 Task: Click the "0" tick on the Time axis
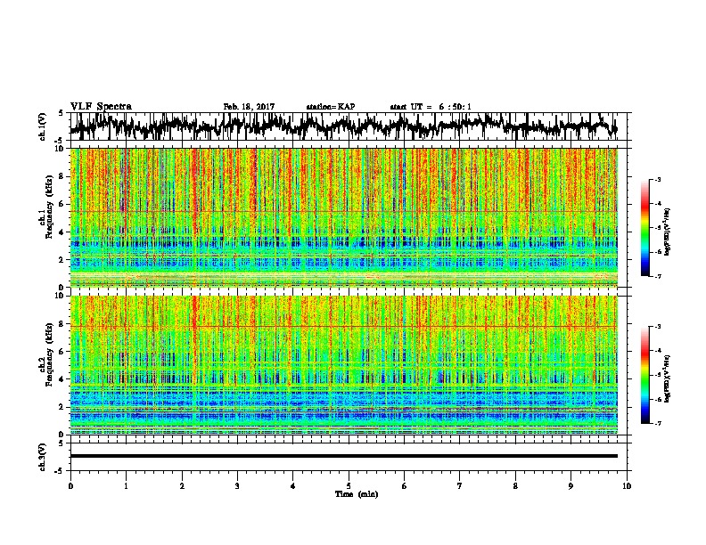coord(70,486)
